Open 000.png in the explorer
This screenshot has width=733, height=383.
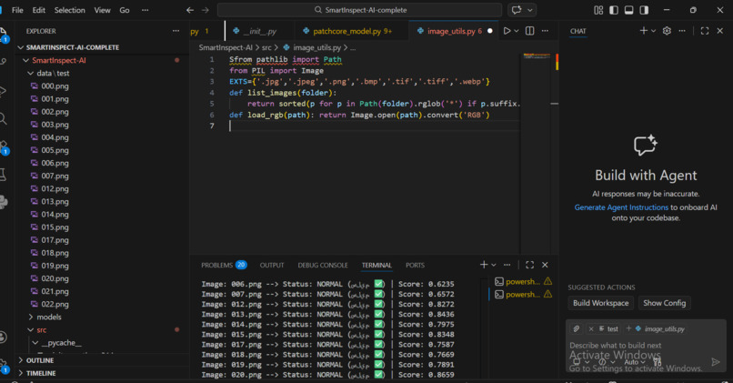(55, 86)
